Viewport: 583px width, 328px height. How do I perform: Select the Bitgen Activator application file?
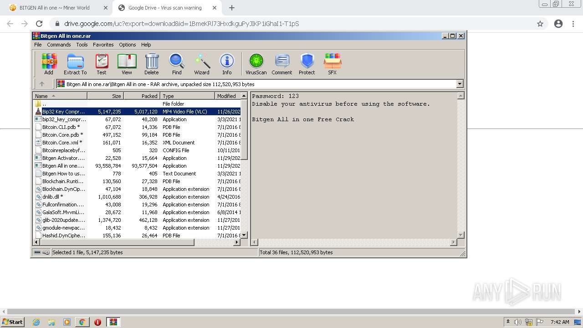click(137, 158)
